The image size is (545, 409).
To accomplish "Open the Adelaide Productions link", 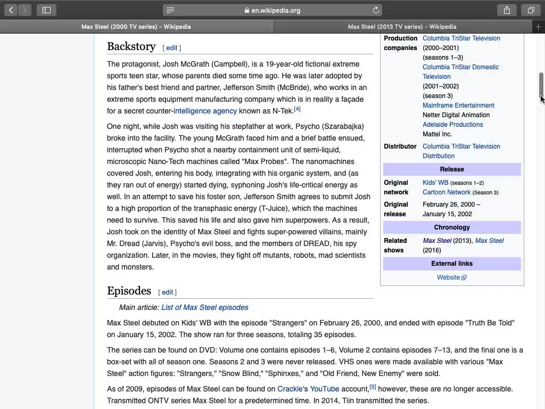I will (452, 125).
